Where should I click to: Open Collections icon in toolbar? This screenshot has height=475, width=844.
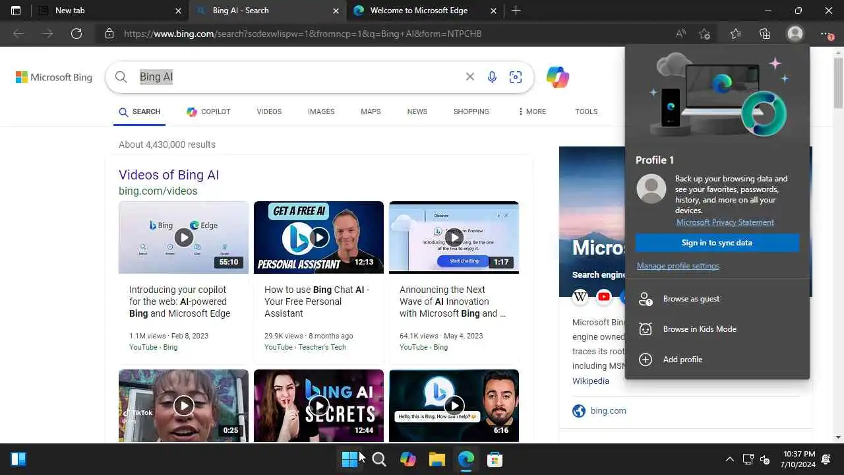765,34
